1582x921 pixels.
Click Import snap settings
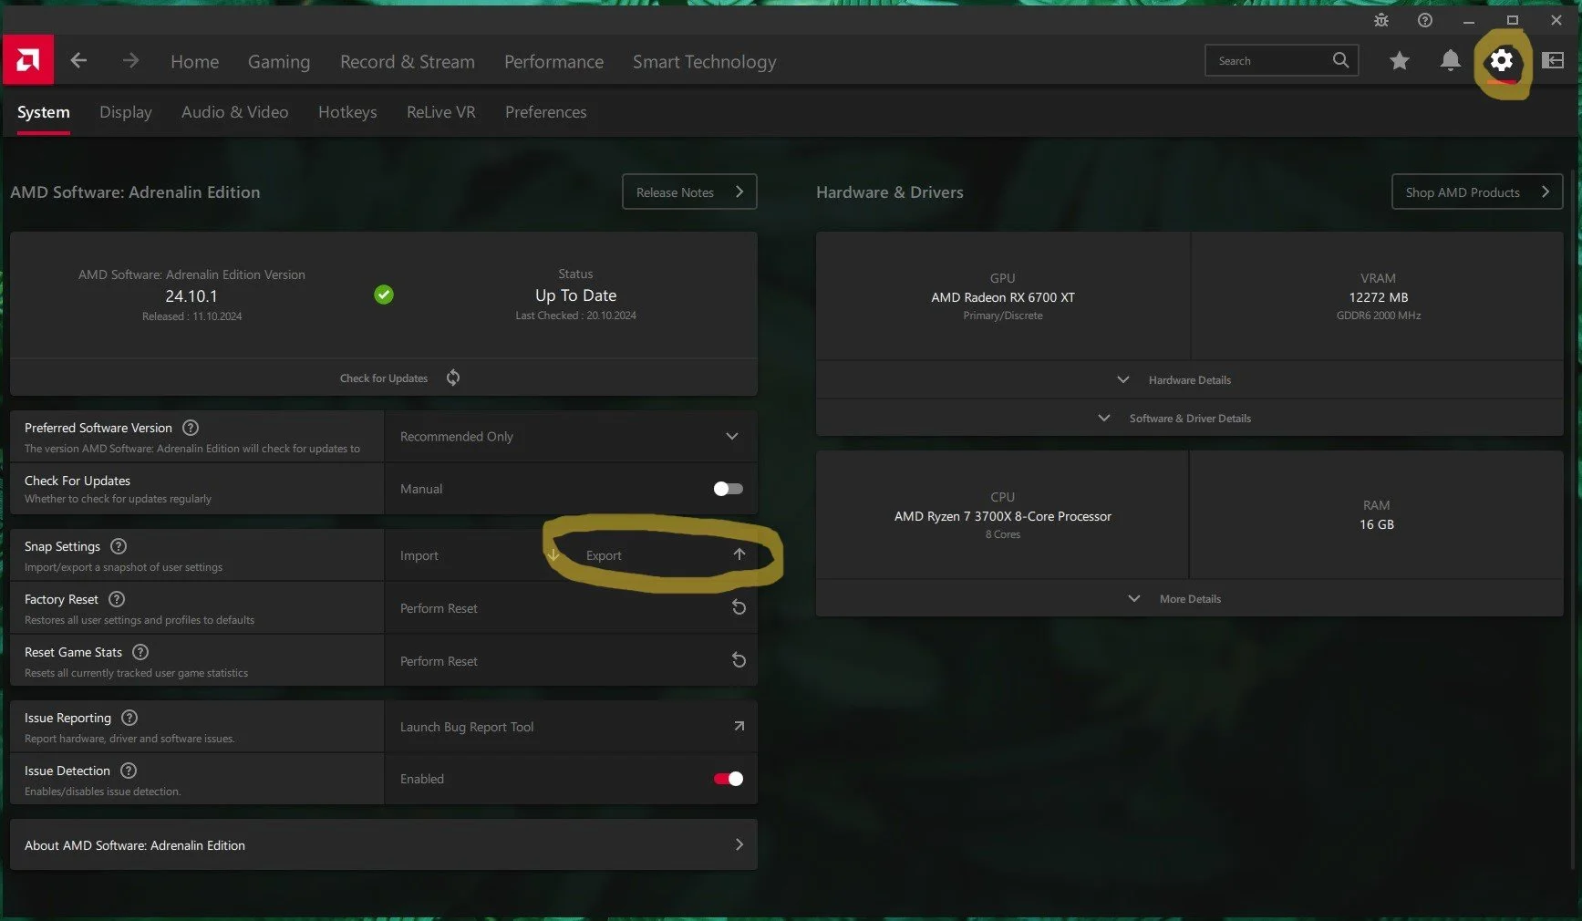click(x=480, y=554)
